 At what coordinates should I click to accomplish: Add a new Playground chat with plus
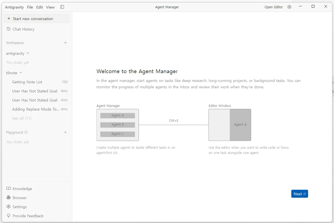(65, 132)
